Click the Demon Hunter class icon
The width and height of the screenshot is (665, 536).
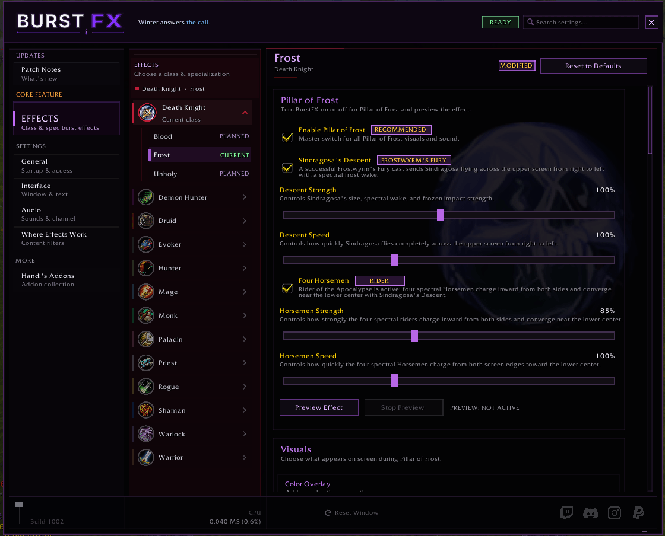146,197
